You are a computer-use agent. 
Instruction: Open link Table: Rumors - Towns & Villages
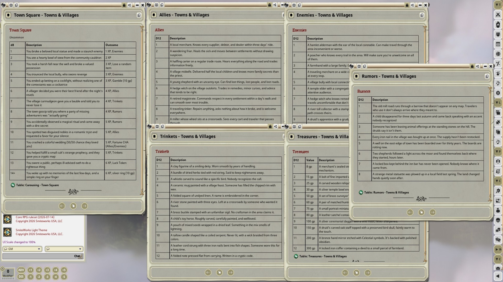[x=386, y=192]
